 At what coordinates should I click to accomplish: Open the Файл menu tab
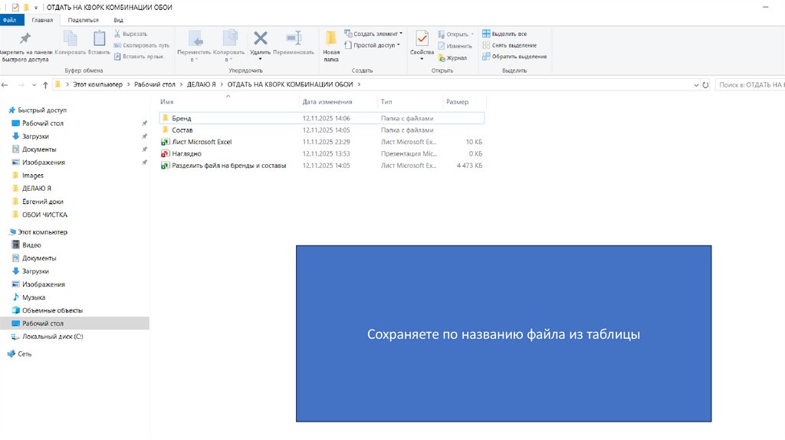(9, 20)
